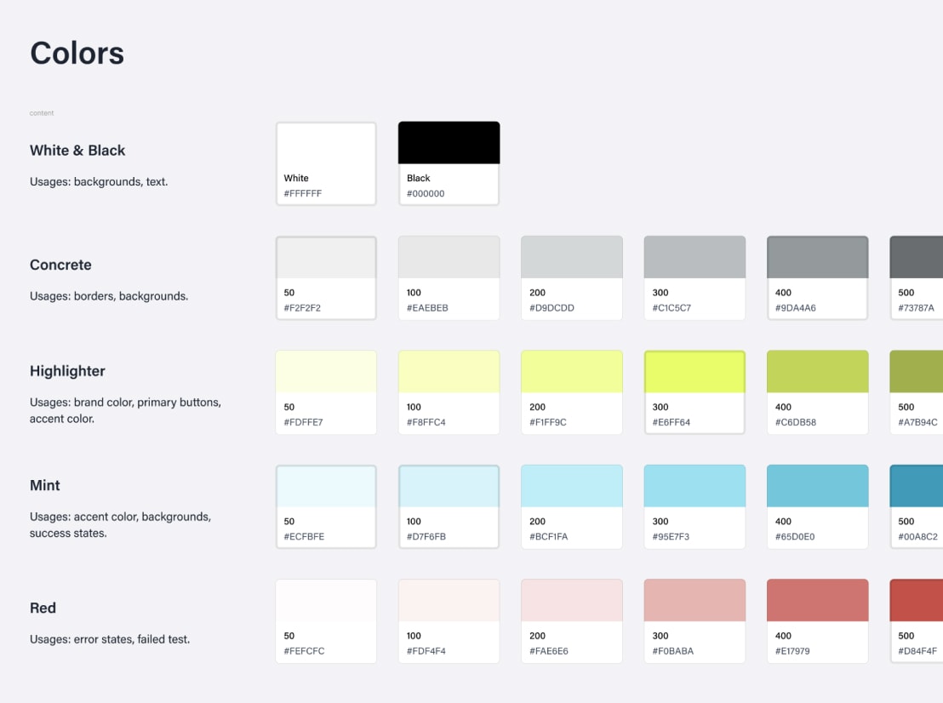Image resolution: width=943 pixels, height=703 pixels.
Task: Select the White #FFFFFF swatch
Action: coord(325,163)
